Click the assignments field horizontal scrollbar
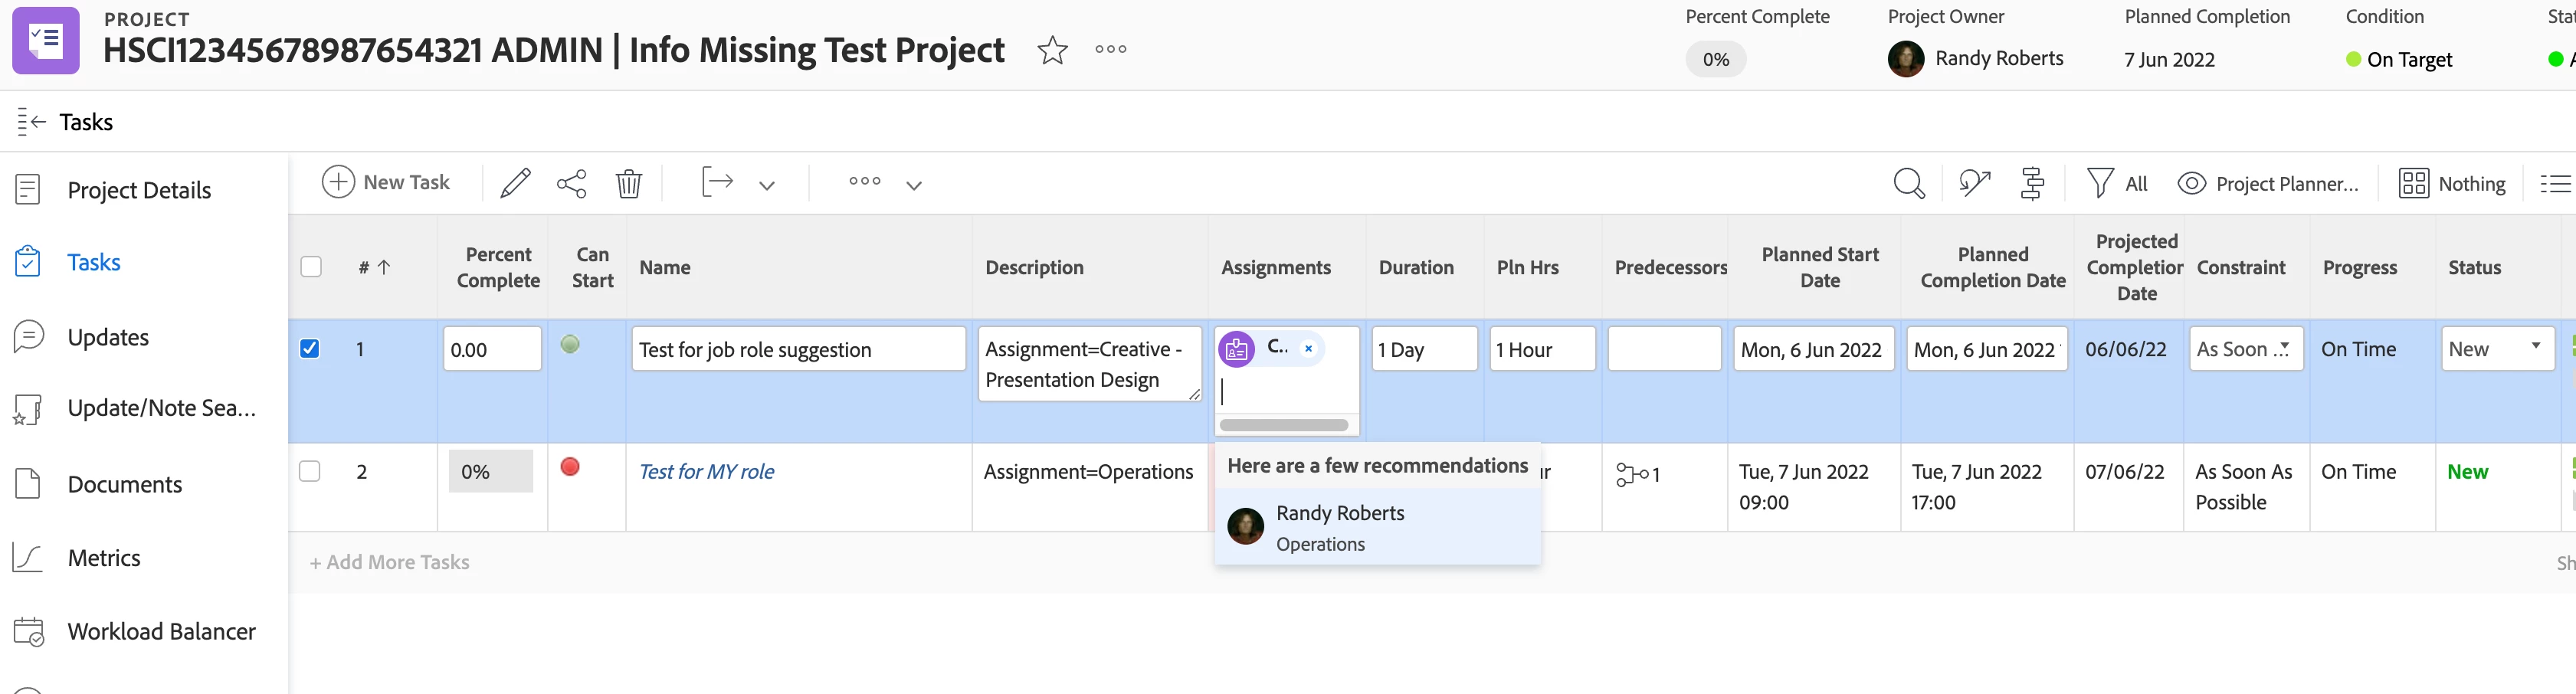This screenshot has height=694, width=2576. tap(1283, 425)
